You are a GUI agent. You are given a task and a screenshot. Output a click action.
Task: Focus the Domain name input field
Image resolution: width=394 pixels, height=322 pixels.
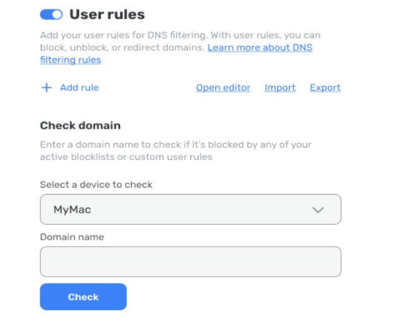190,262
